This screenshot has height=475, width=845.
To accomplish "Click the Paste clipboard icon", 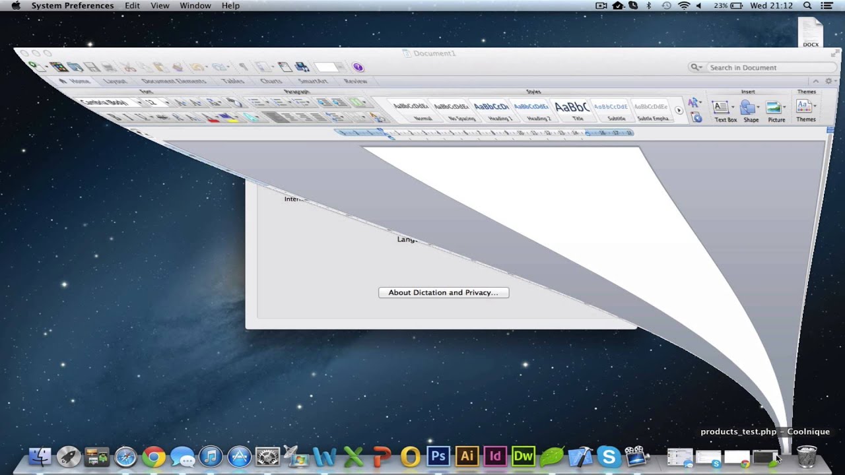I will [x=160, y=67].
